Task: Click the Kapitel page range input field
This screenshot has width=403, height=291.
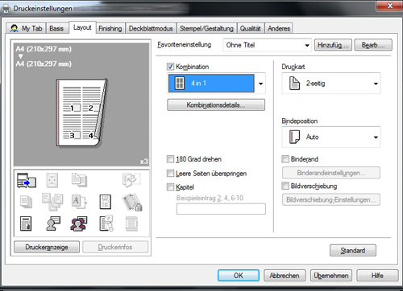Action: [x=221, y=209]
